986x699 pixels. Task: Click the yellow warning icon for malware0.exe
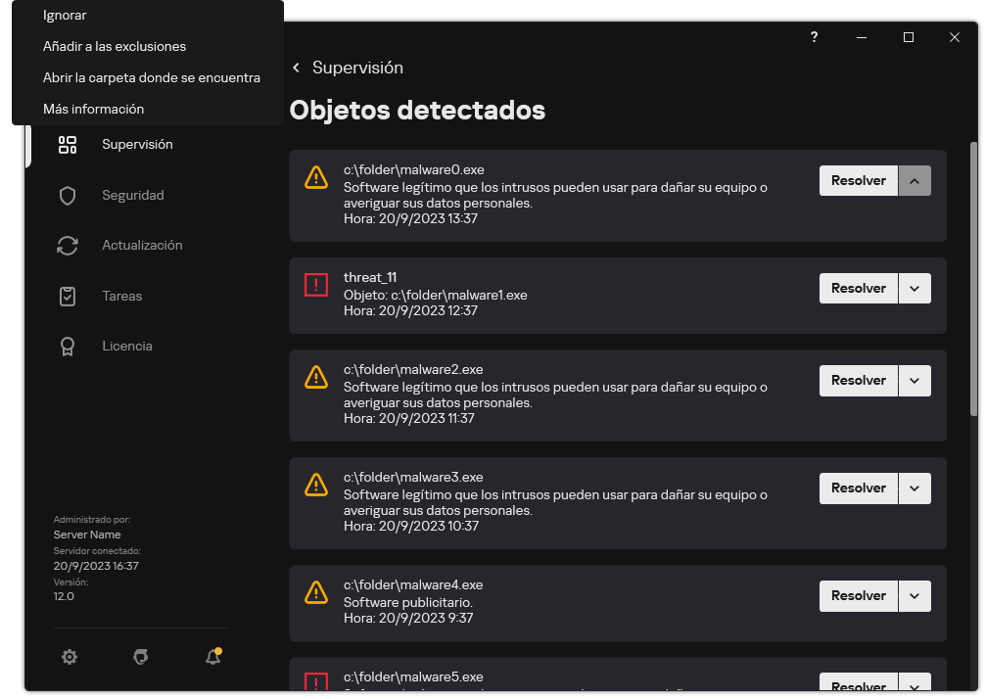pyautogui.click(x=315, y=177)
